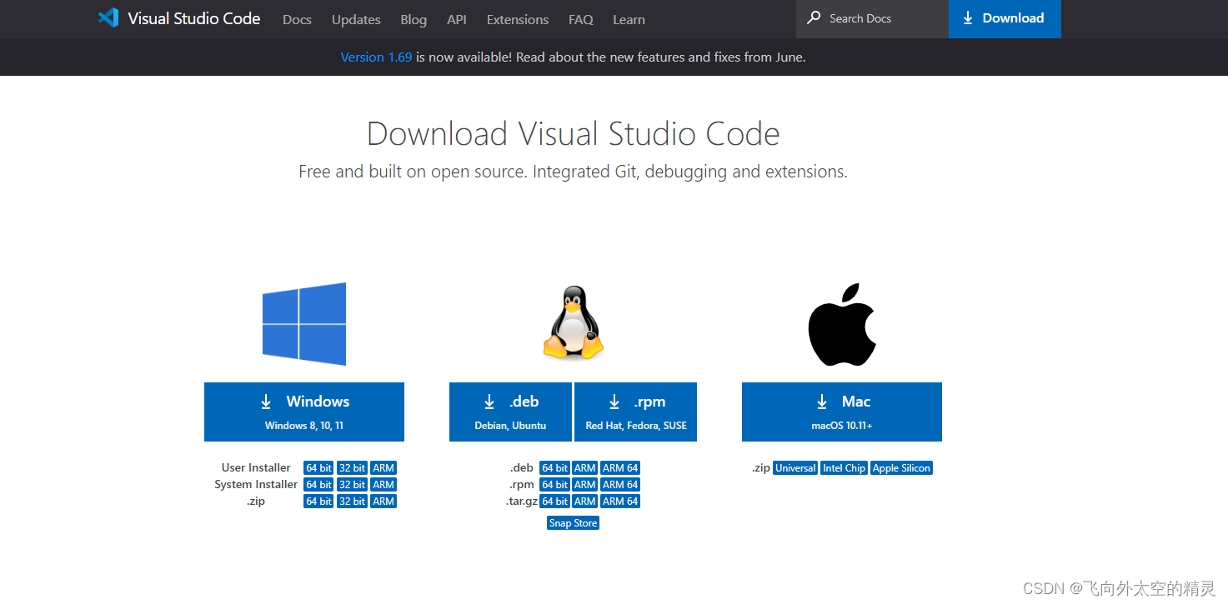
Task: Open the Version 1.69 release link
Action: click(x=376, y=57)
